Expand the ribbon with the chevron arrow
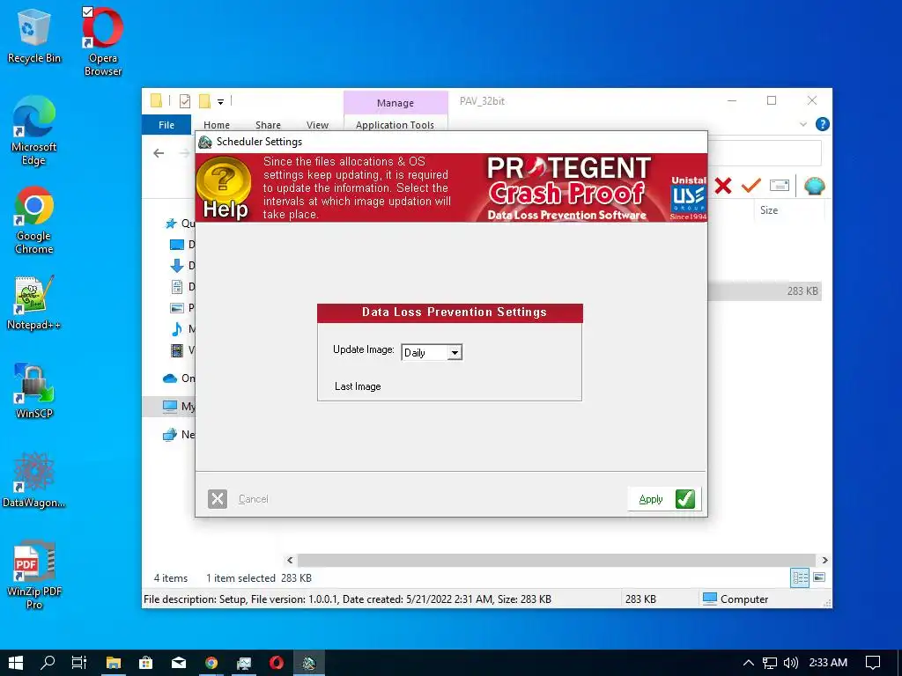This screenshot has width=902, height=676. tap(803, 124)
